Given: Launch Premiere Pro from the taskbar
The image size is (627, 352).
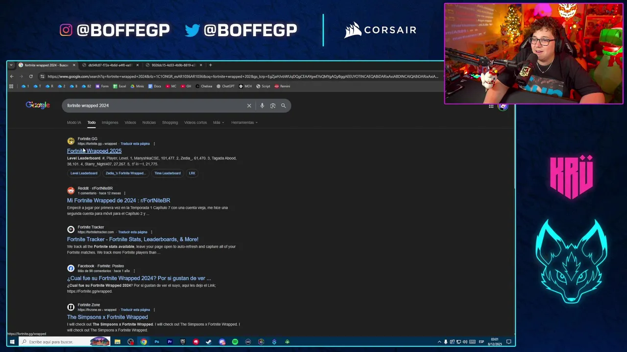Looking at the screenshot, I should pos(169,342).
